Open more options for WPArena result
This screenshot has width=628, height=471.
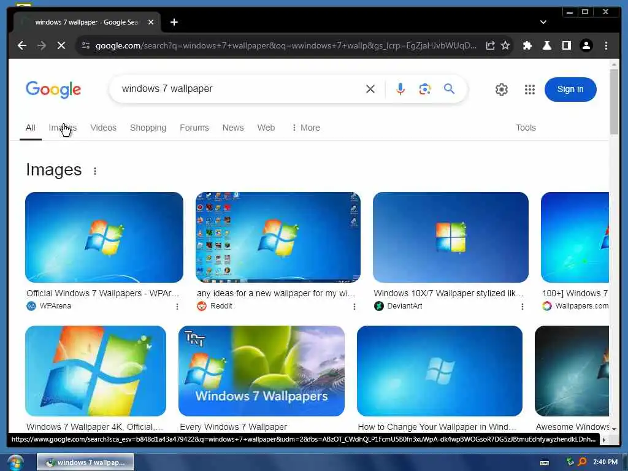click(177, 307)
